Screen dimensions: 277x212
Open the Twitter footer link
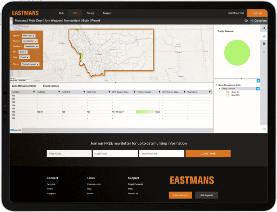coord(50,189)
